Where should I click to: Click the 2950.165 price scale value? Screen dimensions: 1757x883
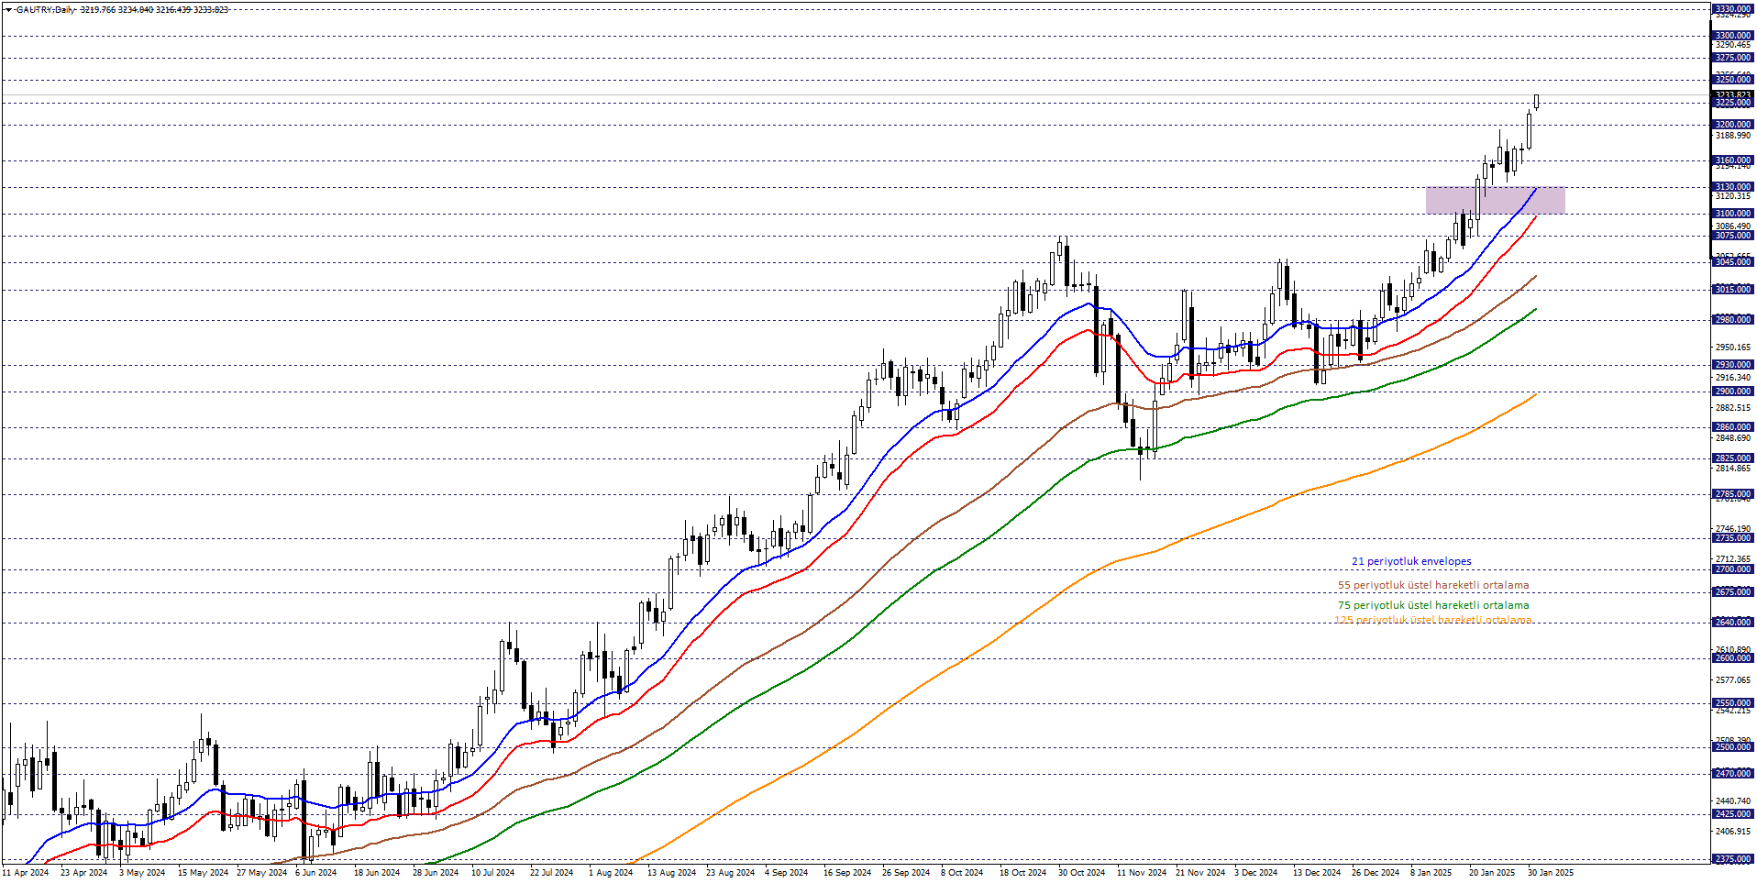[x=1732, y=348]
